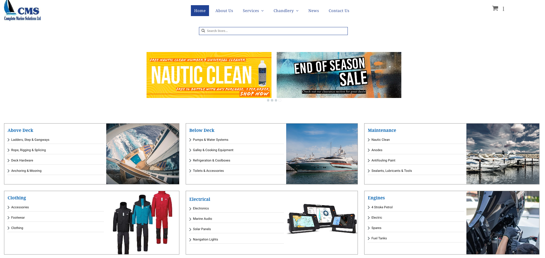Select the first carousel indicator dot
545x258 pixels.
pos(268,100)
